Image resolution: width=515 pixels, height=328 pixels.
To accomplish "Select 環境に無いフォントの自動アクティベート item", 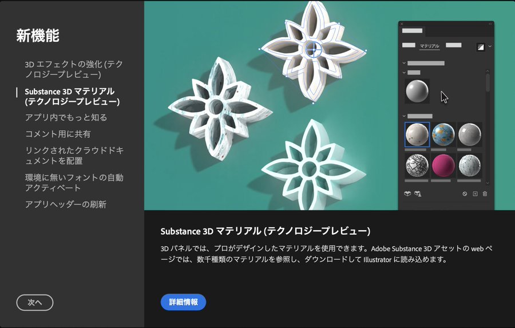I will pos(74,183).
